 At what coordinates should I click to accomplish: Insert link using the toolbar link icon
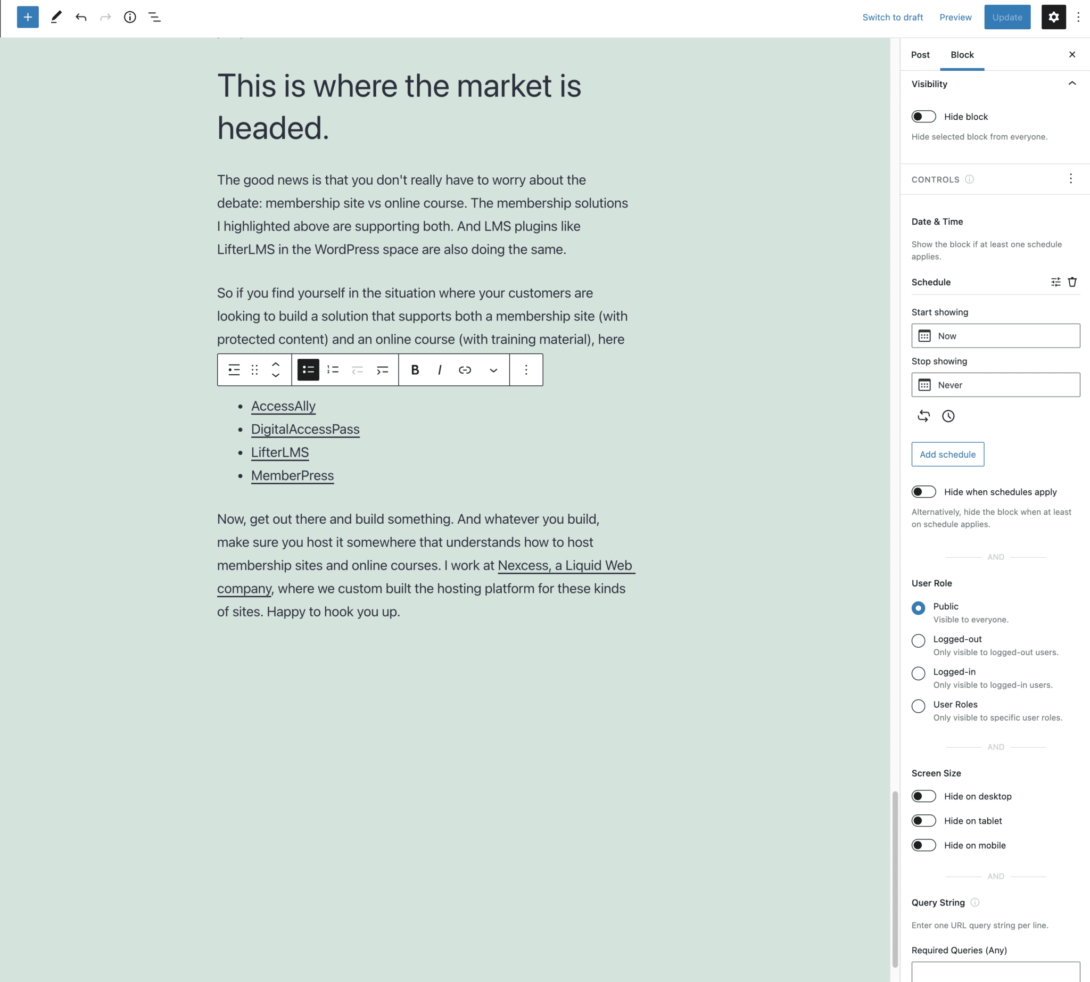tap(465, 369)
